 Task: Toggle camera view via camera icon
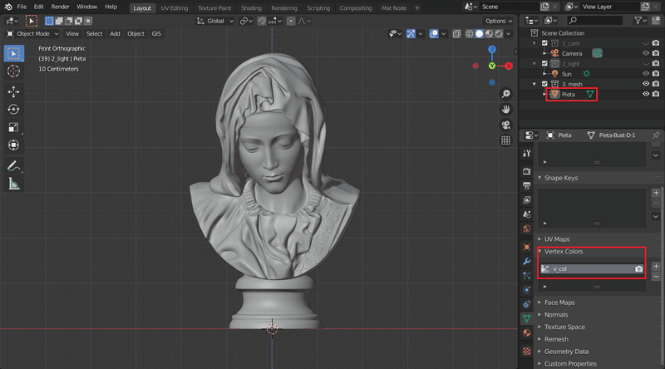pyautogui.click(x=505, y=125)
